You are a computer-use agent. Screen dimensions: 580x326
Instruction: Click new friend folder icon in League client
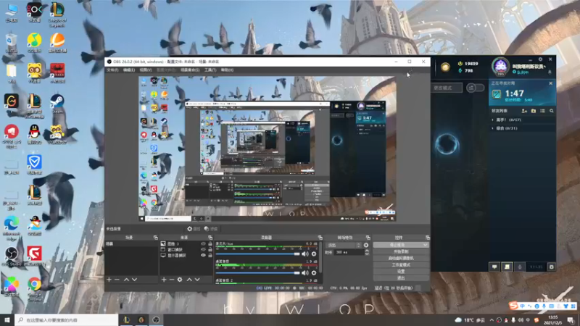click(x=534, y=111)
